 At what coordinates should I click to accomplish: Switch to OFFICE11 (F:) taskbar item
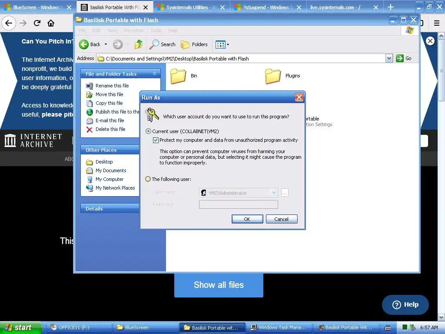pyautogui.click(x=79, y=327)
